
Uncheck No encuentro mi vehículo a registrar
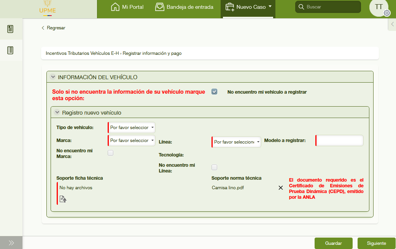215,92
